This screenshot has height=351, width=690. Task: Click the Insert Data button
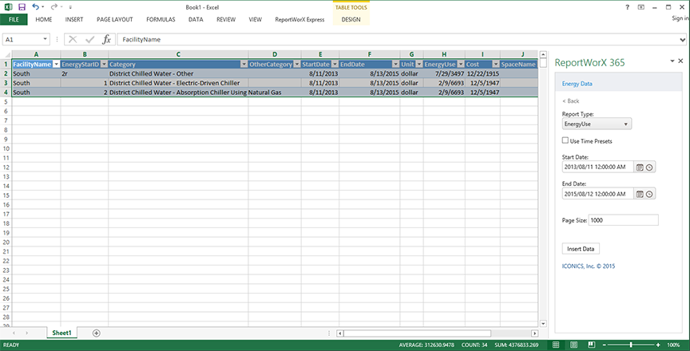pos(583,249)
